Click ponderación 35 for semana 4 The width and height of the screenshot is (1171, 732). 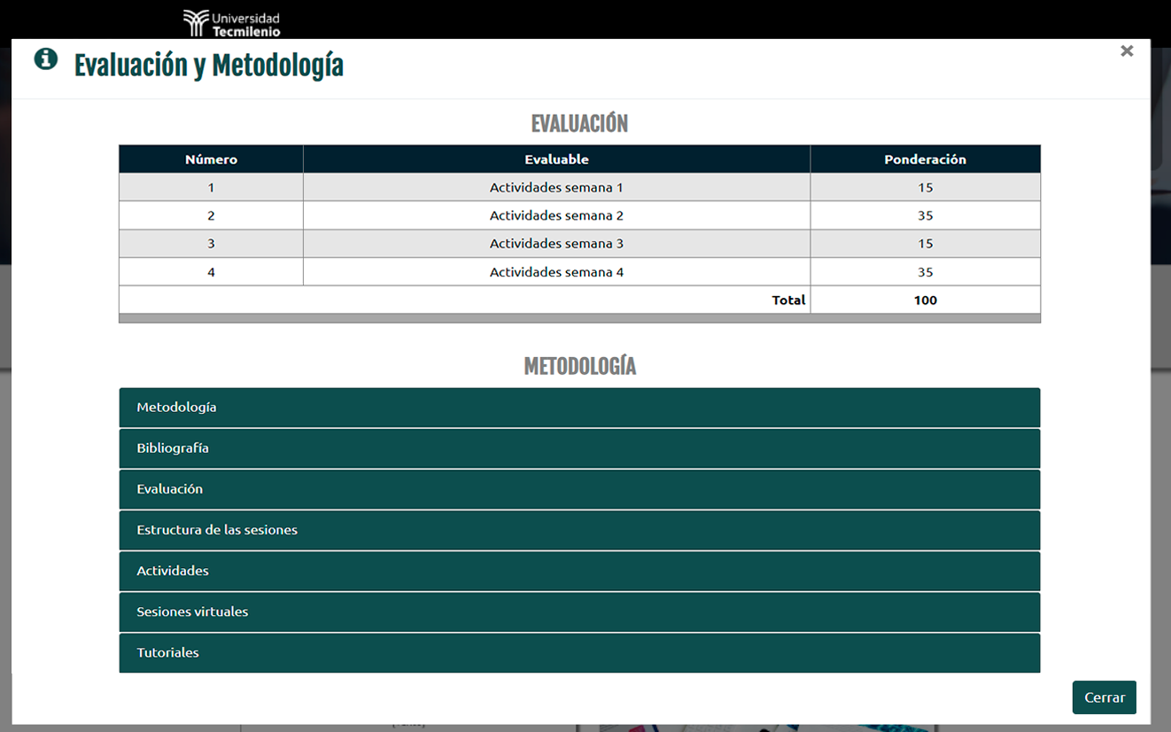tap(925, 272)
